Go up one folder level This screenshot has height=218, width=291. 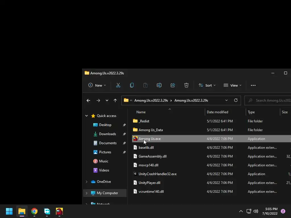[x=115, y=100]
